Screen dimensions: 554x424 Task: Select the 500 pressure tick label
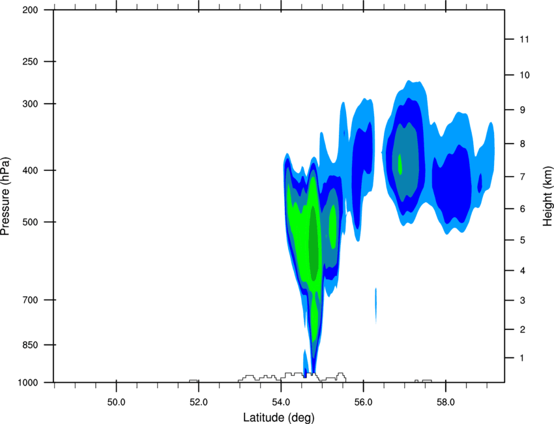(30, 222)
